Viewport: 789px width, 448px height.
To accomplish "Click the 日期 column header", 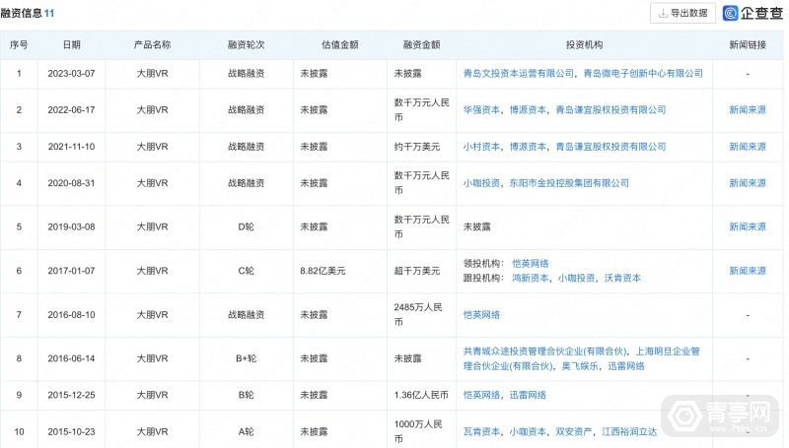I will pyautogui.click(x=71, y=44).
